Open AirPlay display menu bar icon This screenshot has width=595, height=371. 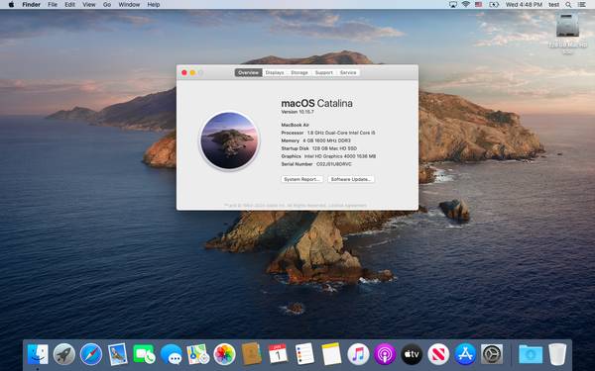(453, 5)
